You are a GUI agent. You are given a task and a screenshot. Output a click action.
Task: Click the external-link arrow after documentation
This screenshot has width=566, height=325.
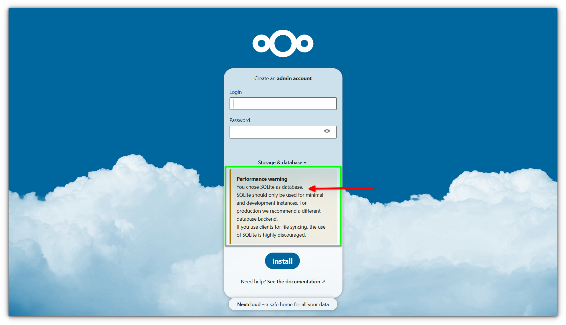pos(324,282)
